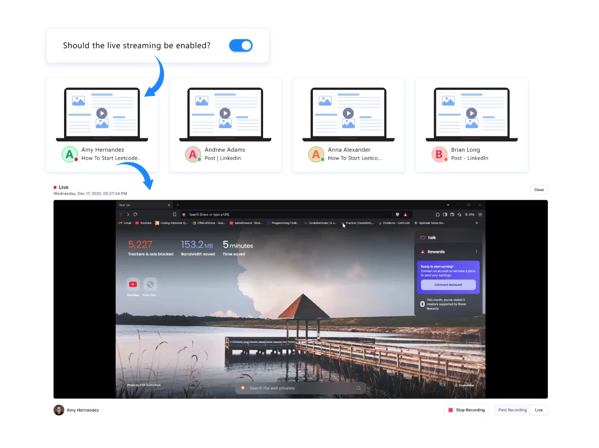Open the YouTube shortcut on the new tab page
The image size is (599, 448).
133,284
